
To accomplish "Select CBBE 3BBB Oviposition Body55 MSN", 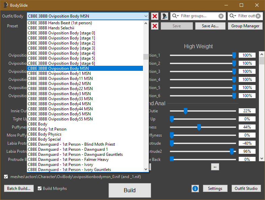I will 85,119.
